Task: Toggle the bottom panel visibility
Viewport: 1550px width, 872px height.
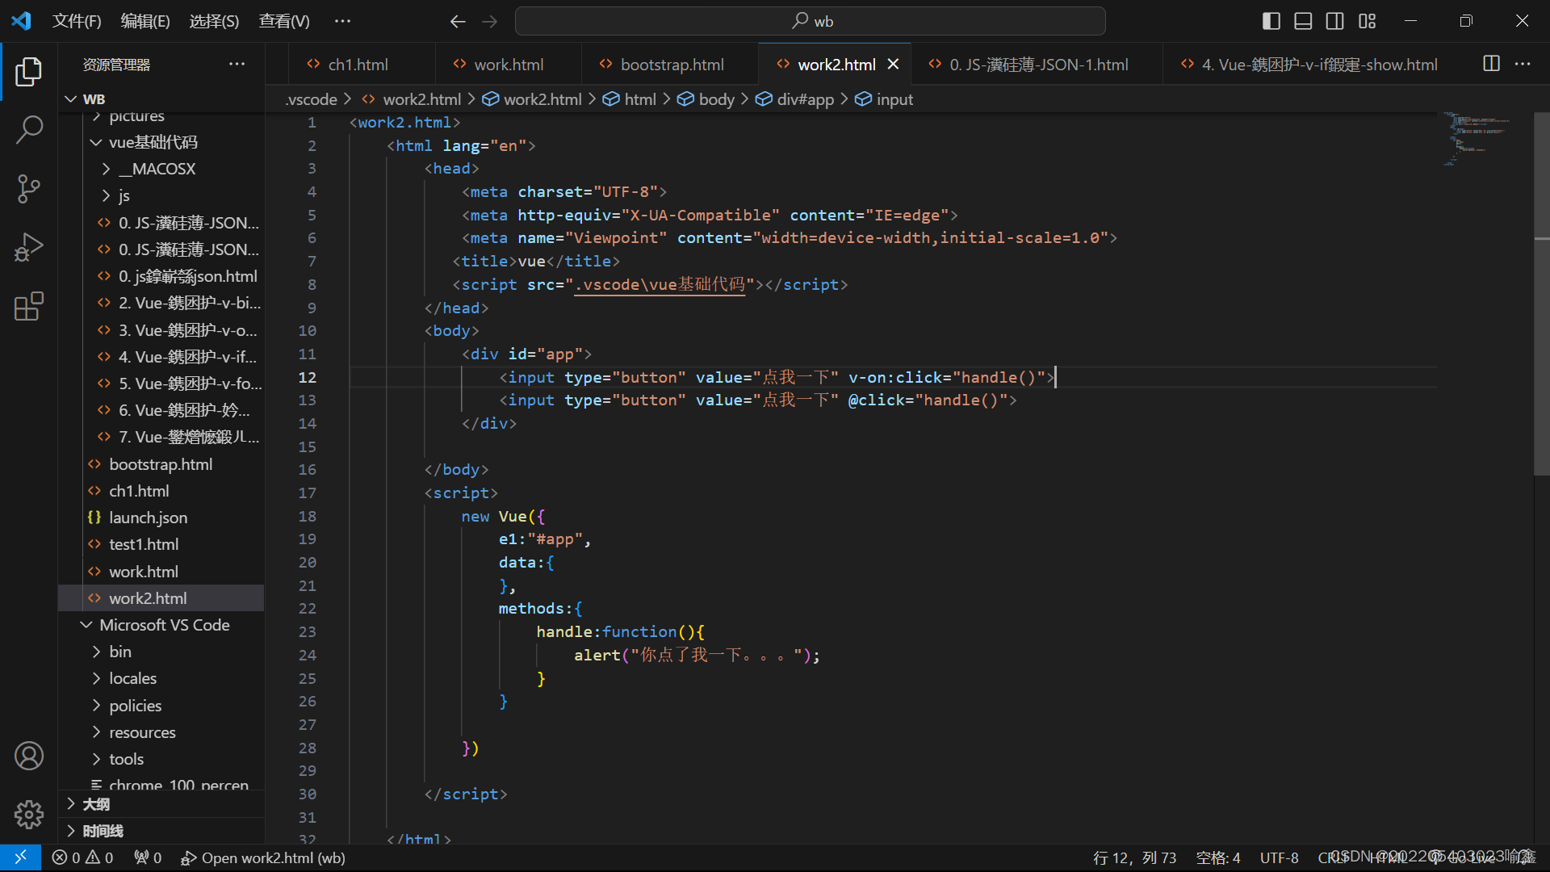Action: (1303, 21)
